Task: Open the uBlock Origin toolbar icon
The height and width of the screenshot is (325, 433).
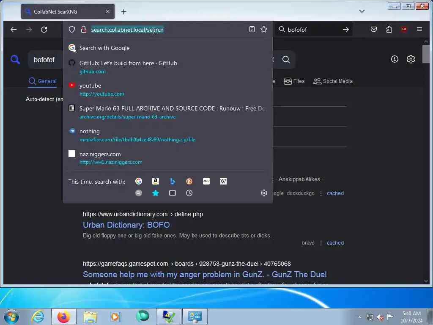Action: click(x=404, y=29)
